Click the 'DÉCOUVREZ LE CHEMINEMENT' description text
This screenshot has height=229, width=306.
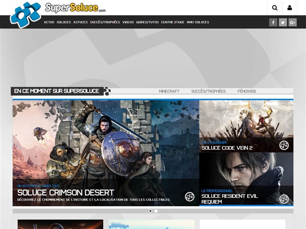point(94,199)
